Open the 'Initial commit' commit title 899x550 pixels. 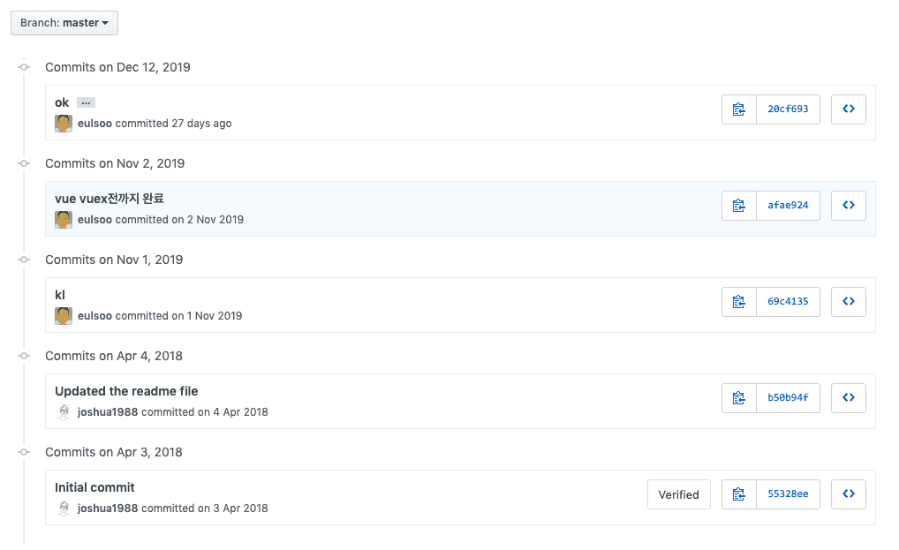tap(94, 487)
